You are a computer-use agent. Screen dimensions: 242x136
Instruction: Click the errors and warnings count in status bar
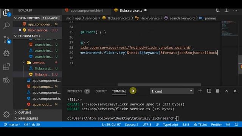(32, 125)
